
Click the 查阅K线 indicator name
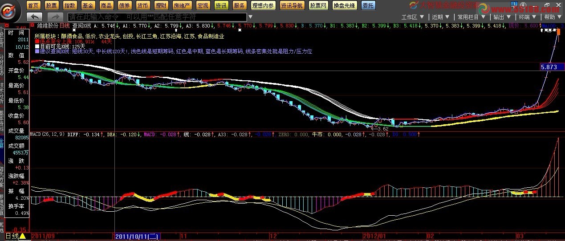(x=81, y=26)
